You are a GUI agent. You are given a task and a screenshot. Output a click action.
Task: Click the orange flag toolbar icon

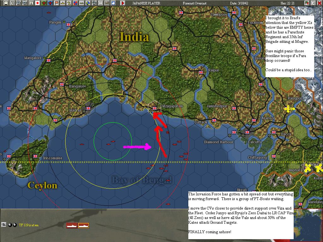click(56, 3)
